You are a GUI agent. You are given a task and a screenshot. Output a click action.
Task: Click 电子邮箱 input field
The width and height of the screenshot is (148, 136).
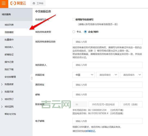point(107,121)
